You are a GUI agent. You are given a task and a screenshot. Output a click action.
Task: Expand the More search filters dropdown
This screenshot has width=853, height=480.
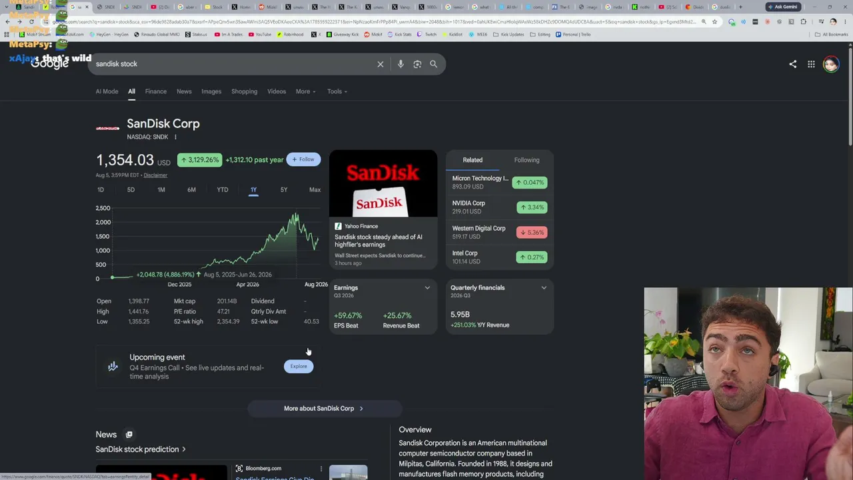[x=306, y=91]
